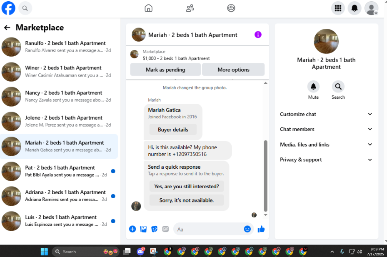The image size is (387, 257).
Task: Mute the chat with bell icon
Action: pos(313,87)
